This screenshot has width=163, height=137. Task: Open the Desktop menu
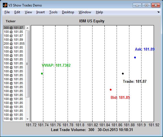click(x=68, y=12)
